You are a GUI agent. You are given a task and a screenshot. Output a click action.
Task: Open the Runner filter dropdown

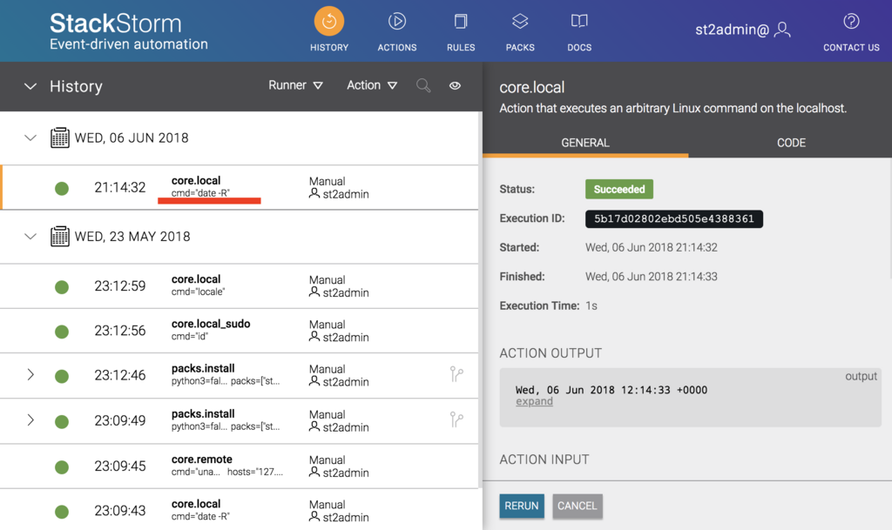pyautogui.click(x=295, y=85)
